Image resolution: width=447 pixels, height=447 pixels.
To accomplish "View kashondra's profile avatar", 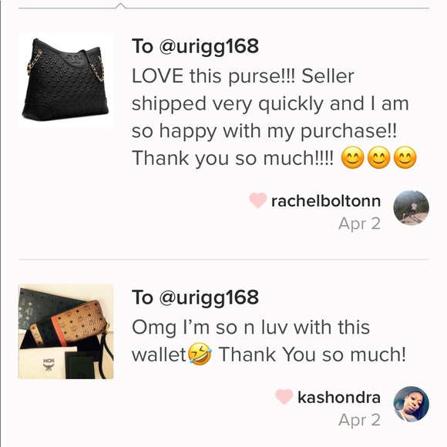I will pos(411,404).
